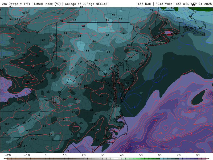Image resolution: width=213 pixels, height=160 pixels.
Task: Click the "24 2025" date text in header
Action: pos(205,4)
